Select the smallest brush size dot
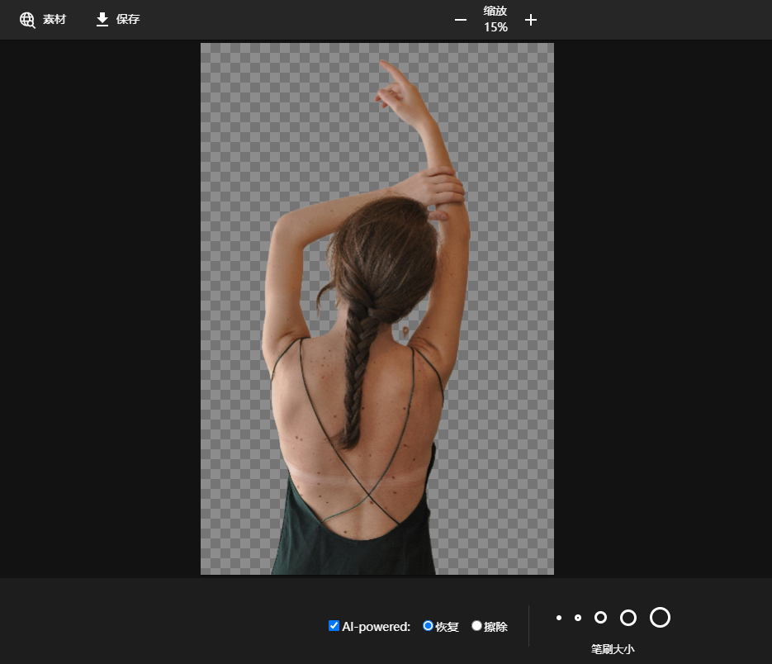This screenshot has height=664, width=772. [559, 618]
